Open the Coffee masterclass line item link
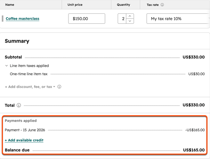Viewport: 210px width, 159px height. 22,18
